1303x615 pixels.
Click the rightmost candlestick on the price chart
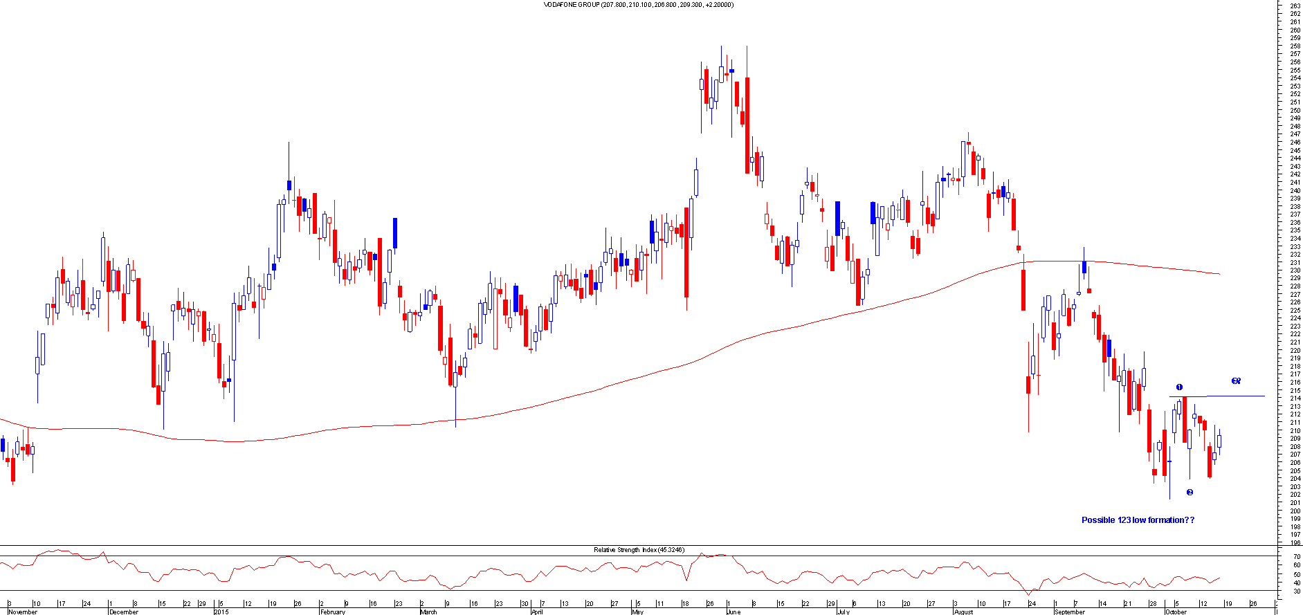point(1219,441)
